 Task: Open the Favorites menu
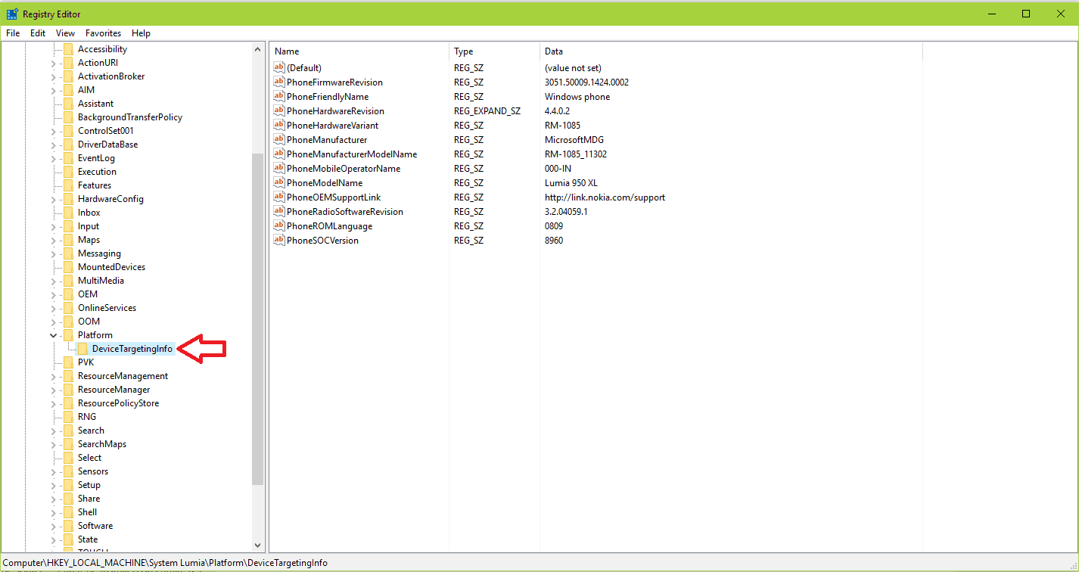[x=103, y=33]
